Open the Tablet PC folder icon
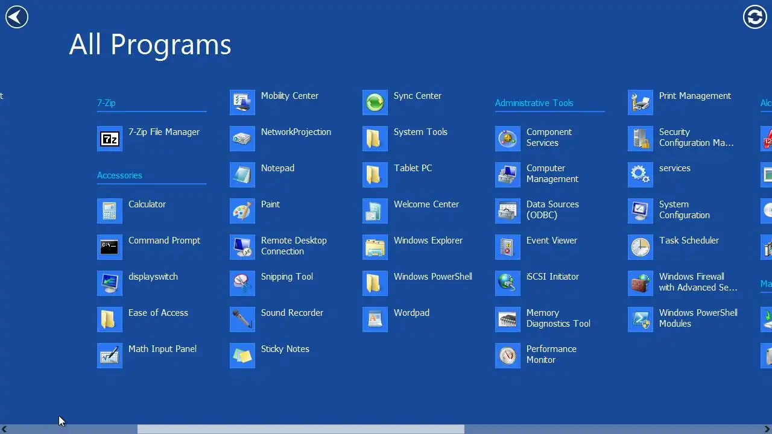 (x=375, y=175)
